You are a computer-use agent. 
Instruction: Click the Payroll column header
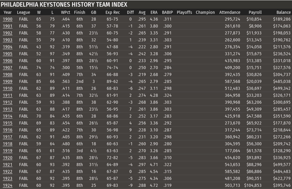(255, 12)
